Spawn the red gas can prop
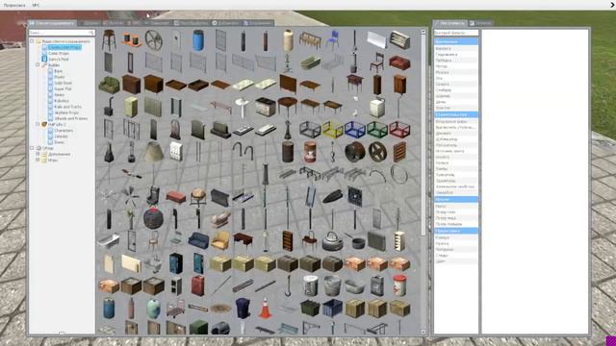 click(198, 285)
